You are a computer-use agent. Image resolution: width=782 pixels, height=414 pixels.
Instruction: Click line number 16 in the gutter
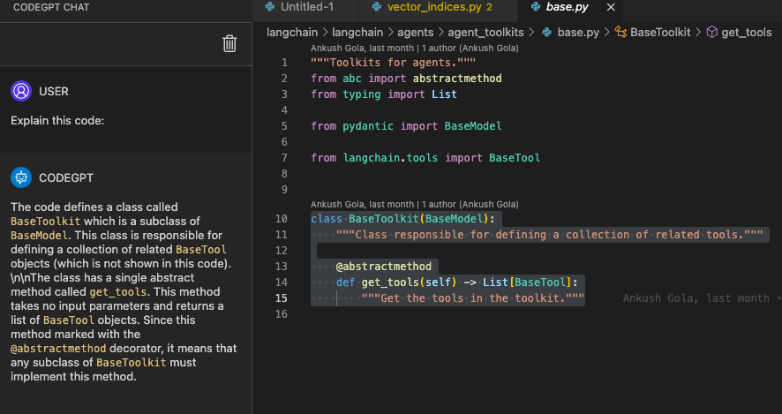(x=282, y=313)
